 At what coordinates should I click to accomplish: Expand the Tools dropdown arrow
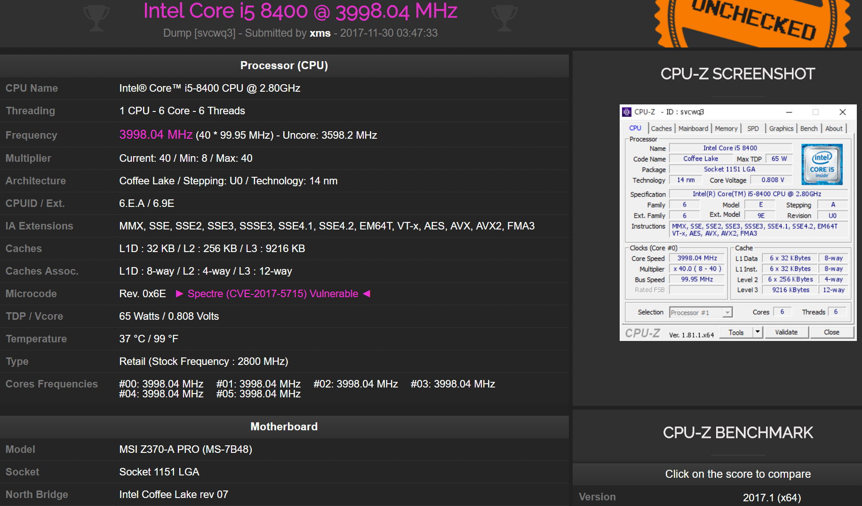tap(758, 332)
